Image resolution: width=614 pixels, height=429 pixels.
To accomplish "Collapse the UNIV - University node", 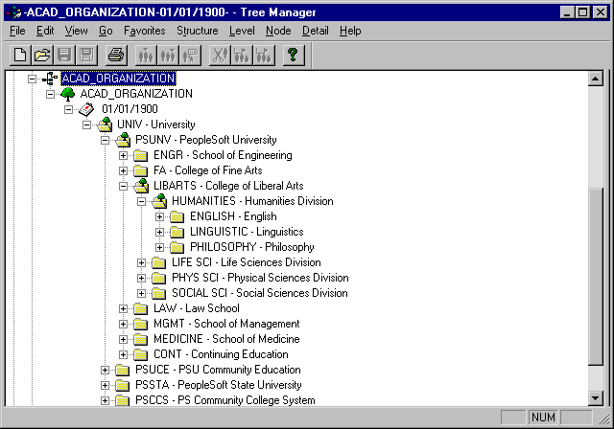I will click(87, 125).
